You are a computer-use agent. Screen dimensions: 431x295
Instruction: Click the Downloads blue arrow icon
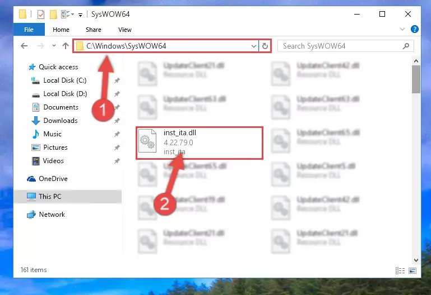tap(35, 121)
